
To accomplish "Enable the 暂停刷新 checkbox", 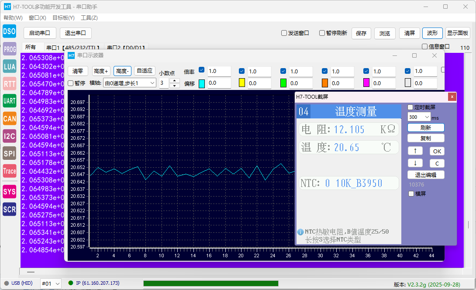I will pos(322,33).
